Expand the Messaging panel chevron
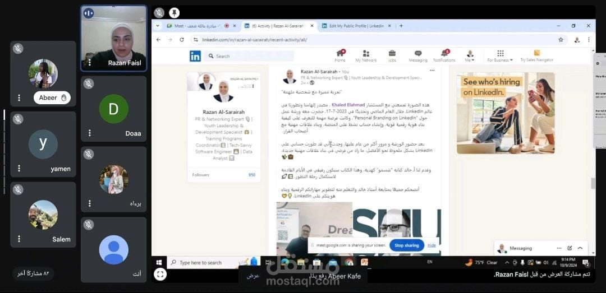 [x=580, y=248]
